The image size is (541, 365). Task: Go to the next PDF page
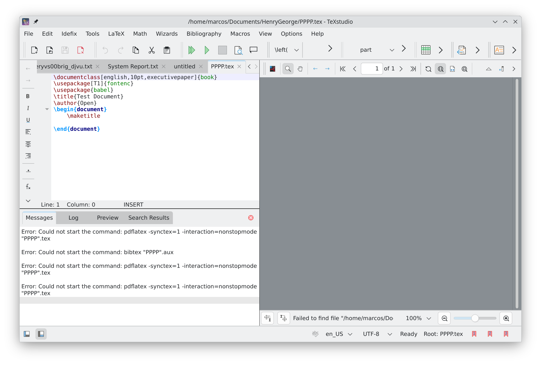click(x=401, y=69)
